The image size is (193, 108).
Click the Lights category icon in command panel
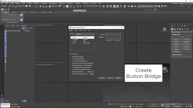177,29
